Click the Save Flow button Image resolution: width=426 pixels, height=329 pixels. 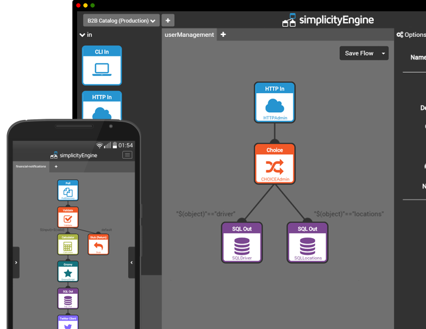click(x=359, y=53)
